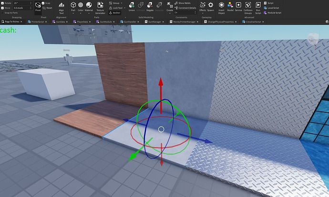Click the Run Script icon
329x197 pixels.
[x=258, y=8]
